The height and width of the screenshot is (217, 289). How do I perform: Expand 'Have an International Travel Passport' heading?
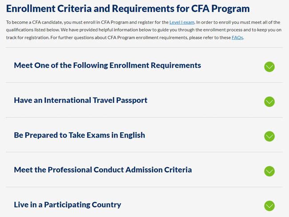point(80,100)
